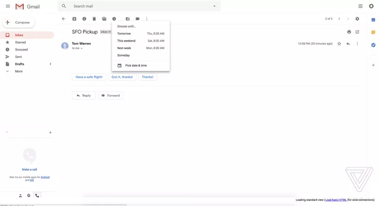Open Load basic HTML link
The width and height of the screenshot is (379, 206).
click(x=336, y=200)
